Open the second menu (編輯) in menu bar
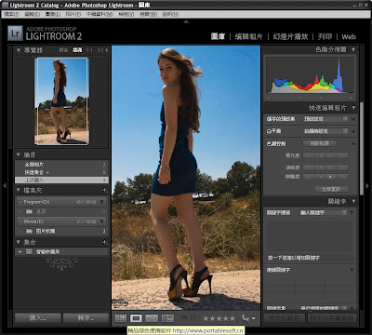Image resolution: width=372 pixels, height=335 pixels. [x=33, y=14]
